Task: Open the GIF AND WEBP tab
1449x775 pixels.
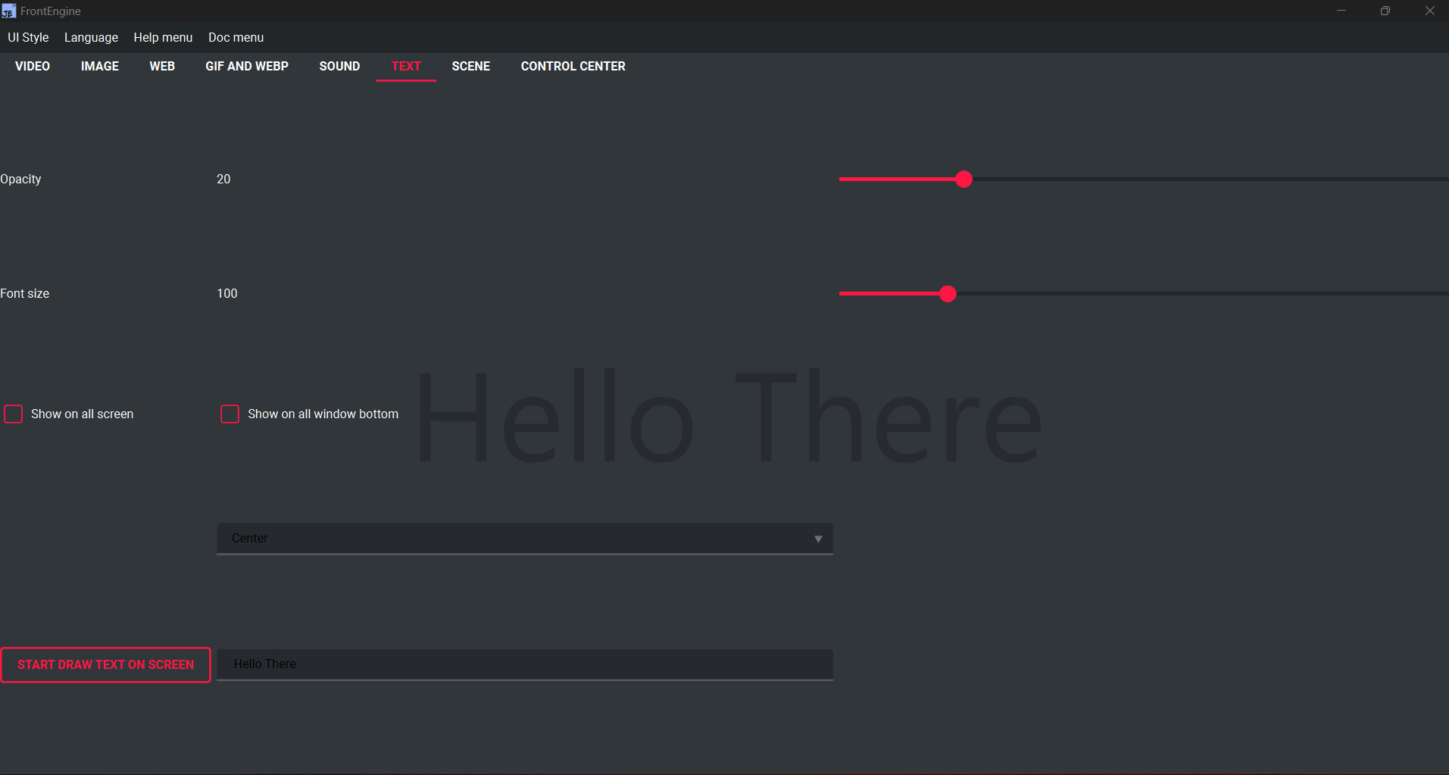Action: (x=247, y=67)
